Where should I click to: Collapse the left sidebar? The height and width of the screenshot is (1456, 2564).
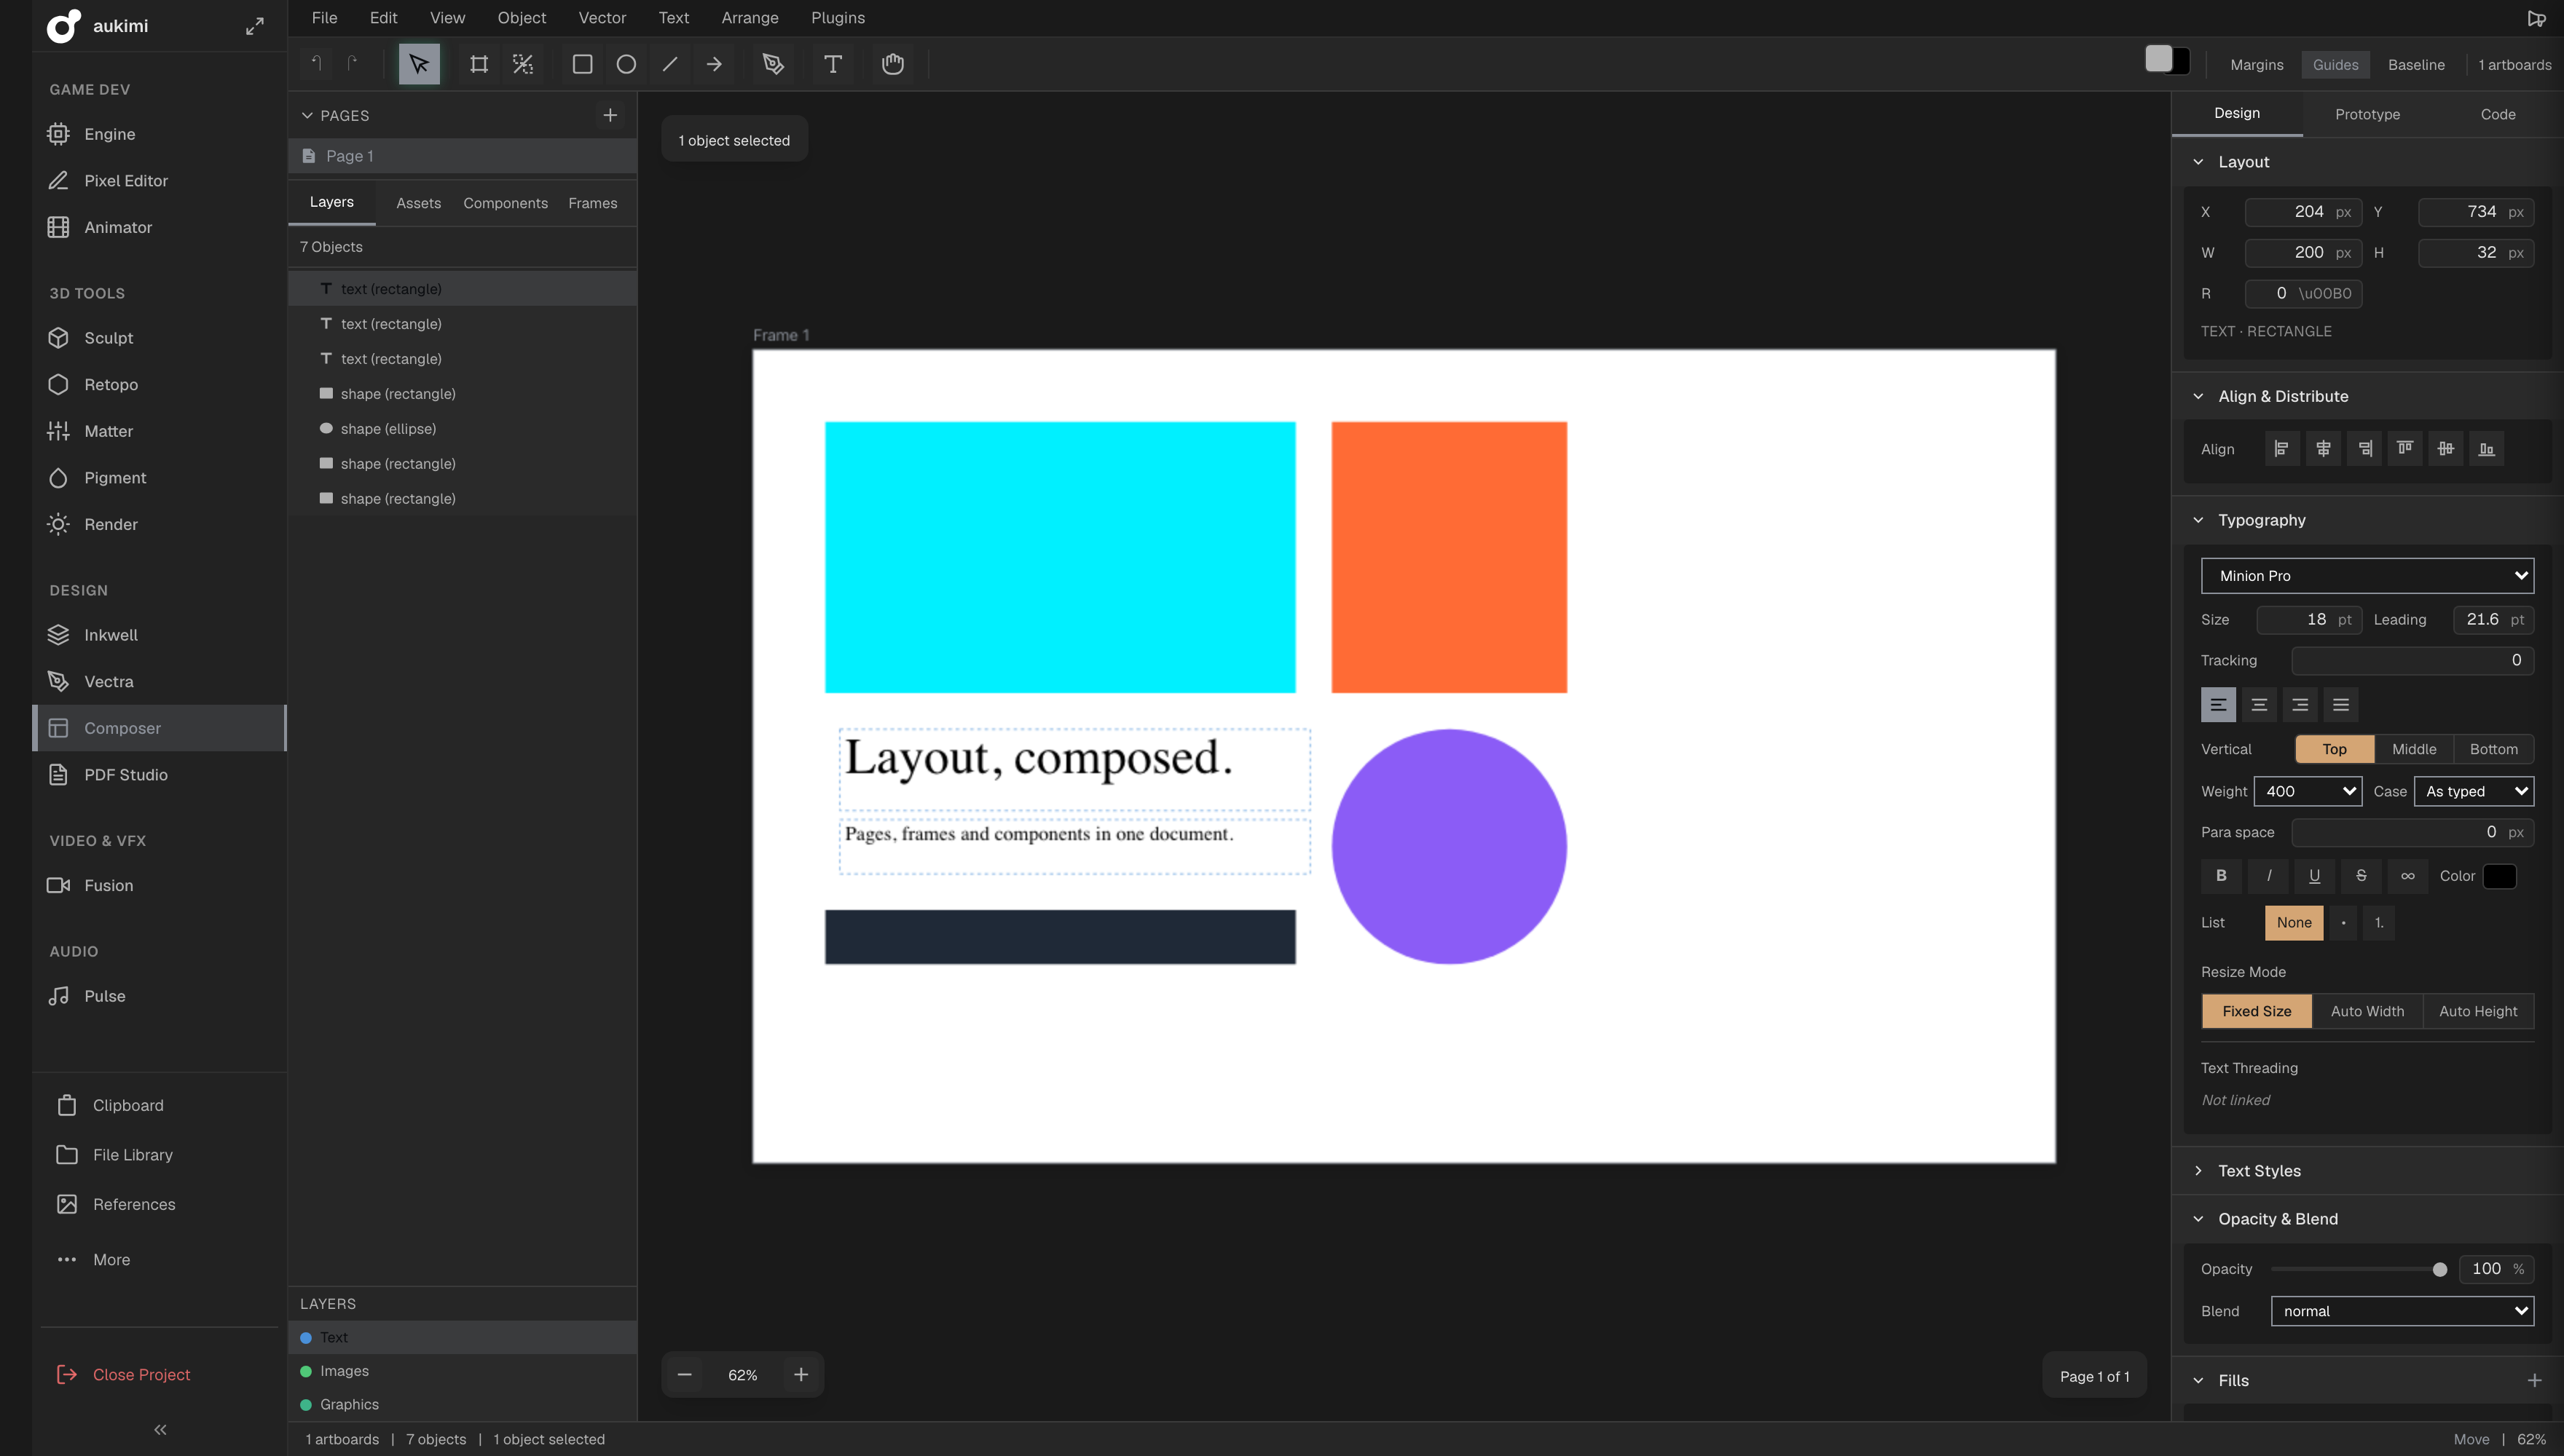(x=160, y=1430)
